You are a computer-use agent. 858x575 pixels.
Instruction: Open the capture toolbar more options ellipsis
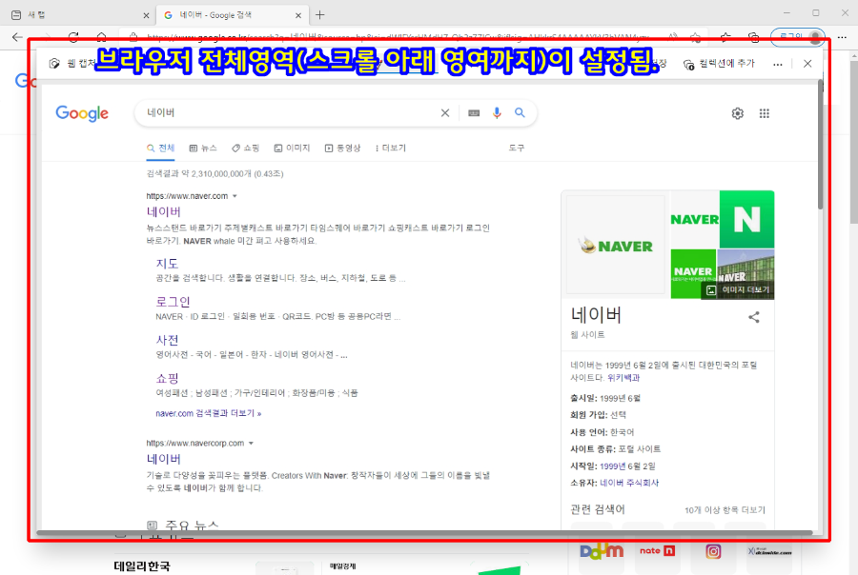point(778,64)
